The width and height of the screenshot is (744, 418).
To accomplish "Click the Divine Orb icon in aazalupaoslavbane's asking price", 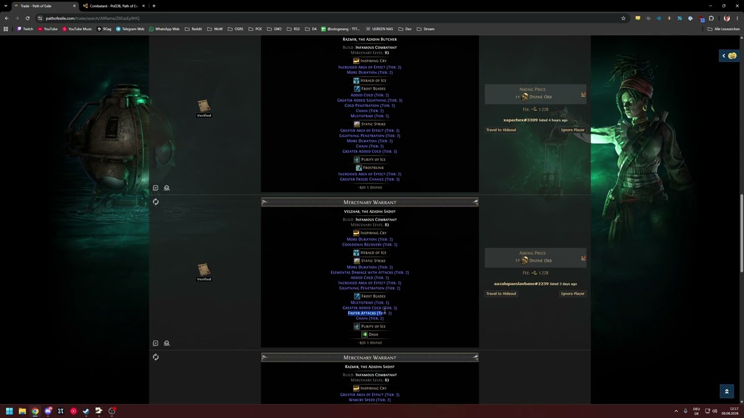I will tap(525, 261).
